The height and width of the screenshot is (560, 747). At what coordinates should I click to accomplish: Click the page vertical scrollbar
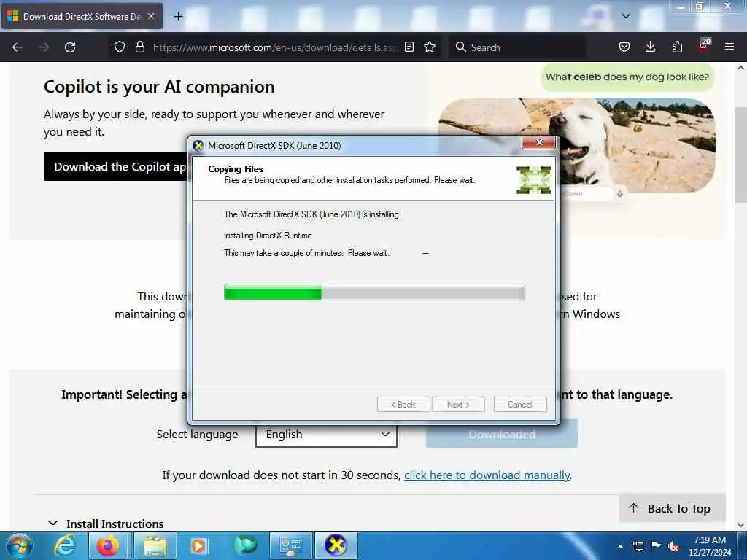coord(741,155)
